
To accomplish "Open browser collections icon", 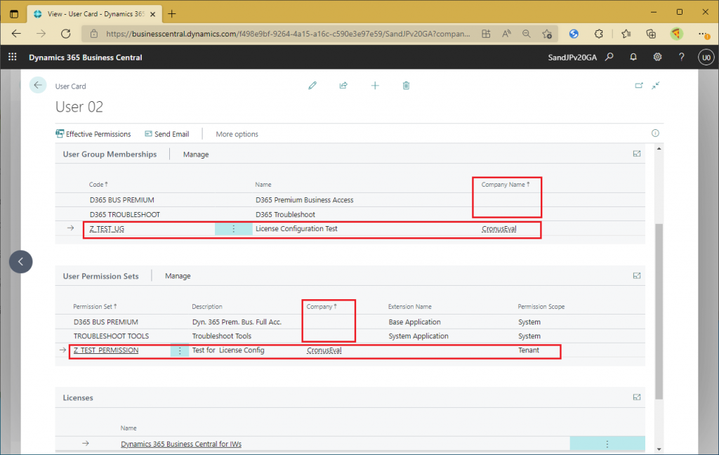I will (x=651, y=34).
